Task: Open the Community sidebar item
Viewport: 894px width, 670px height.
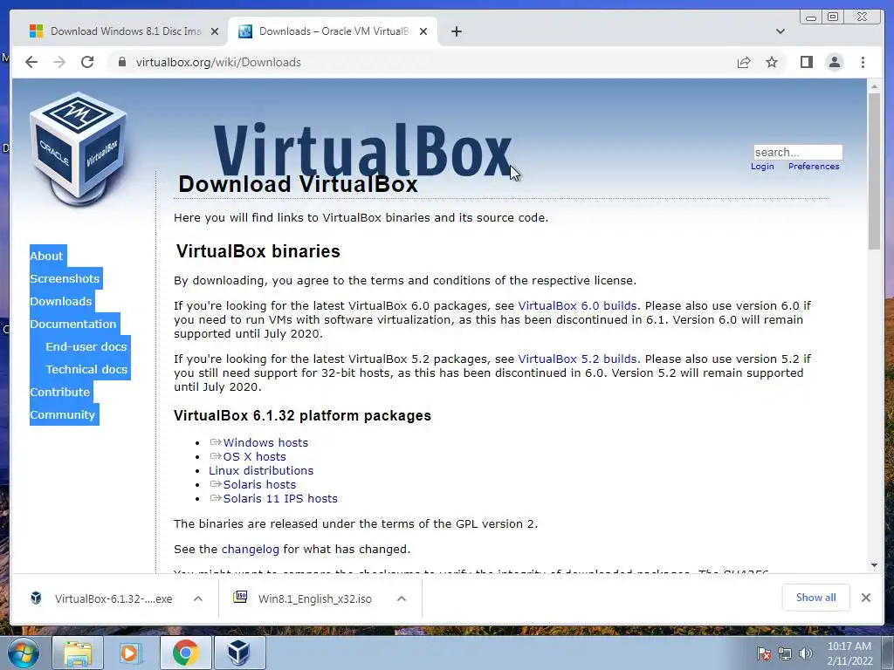Action: coord(63,414)
